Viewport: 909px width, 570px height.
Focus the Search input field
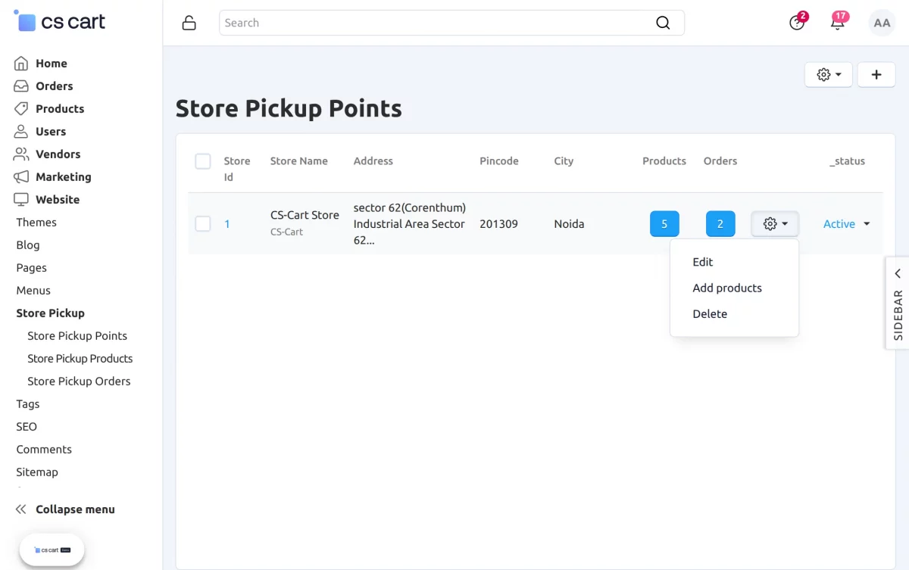click(436, 23)
